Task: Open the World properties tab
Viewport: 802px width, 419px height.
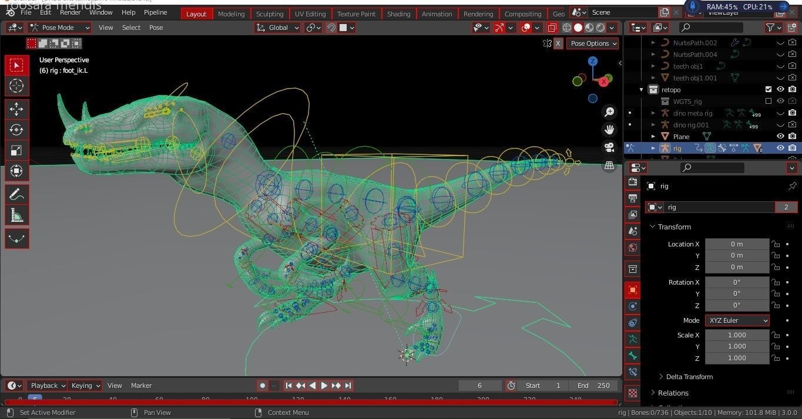Action: (x=633, y=247)
